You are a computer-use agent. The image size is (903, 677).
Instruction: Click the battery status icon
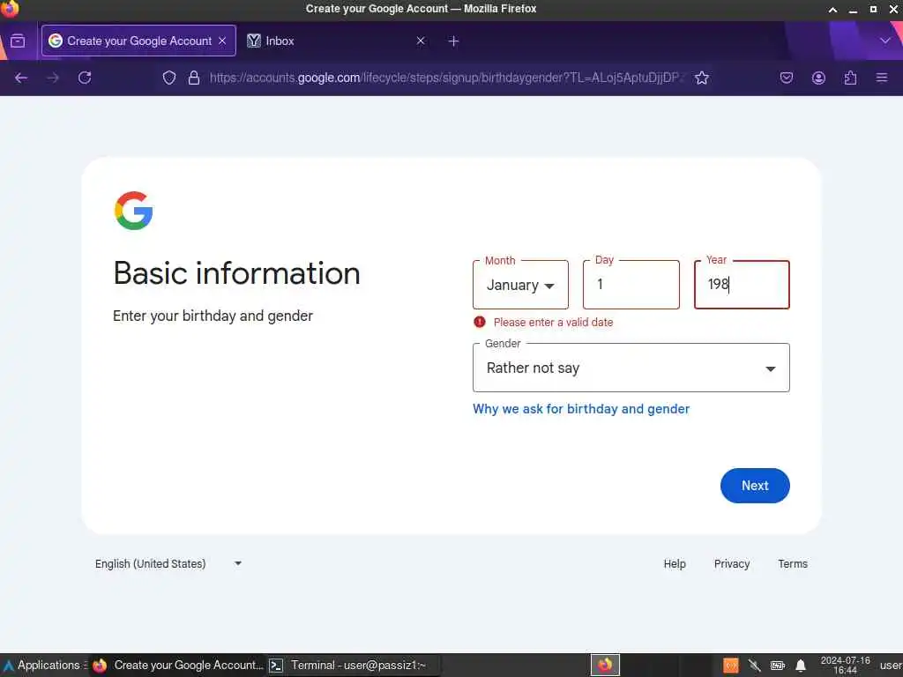click(778, 666)
